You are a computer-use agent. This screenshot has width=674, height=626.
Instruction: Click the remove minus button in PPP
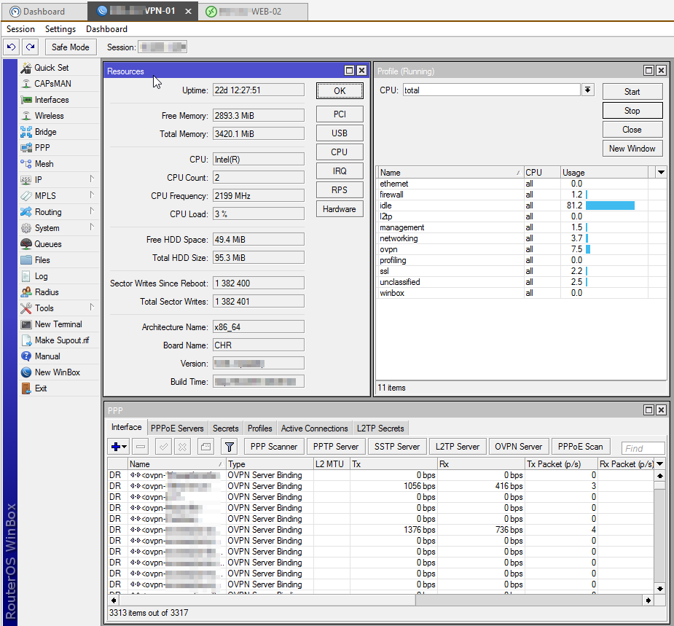pyautogui.click(x=140, y=447)
